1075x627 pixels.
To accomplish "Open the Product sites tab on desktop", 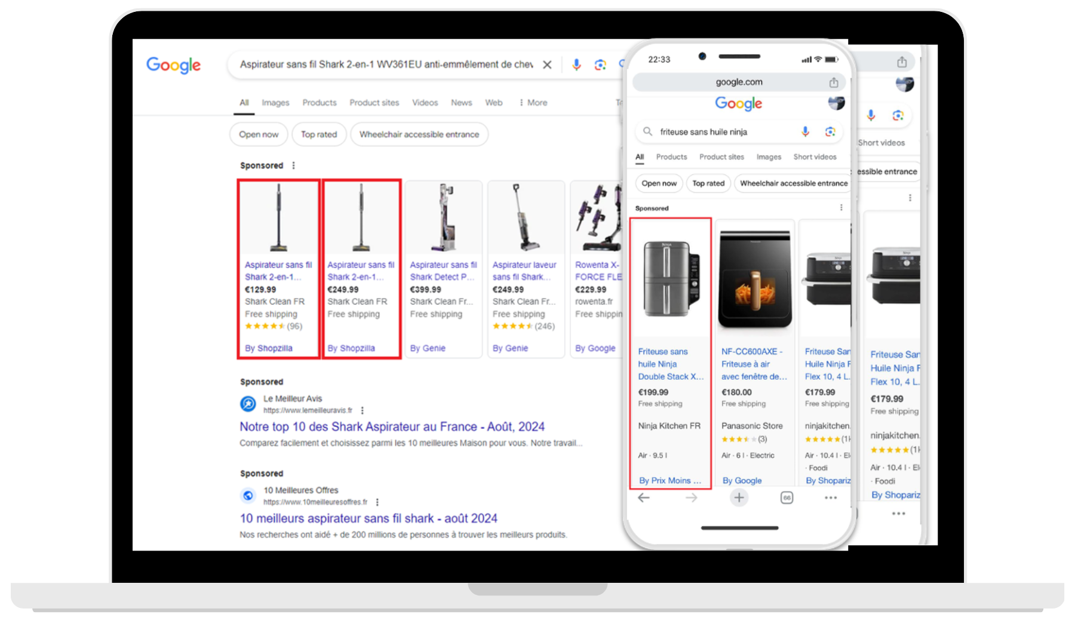I will [x=374, y=103].
